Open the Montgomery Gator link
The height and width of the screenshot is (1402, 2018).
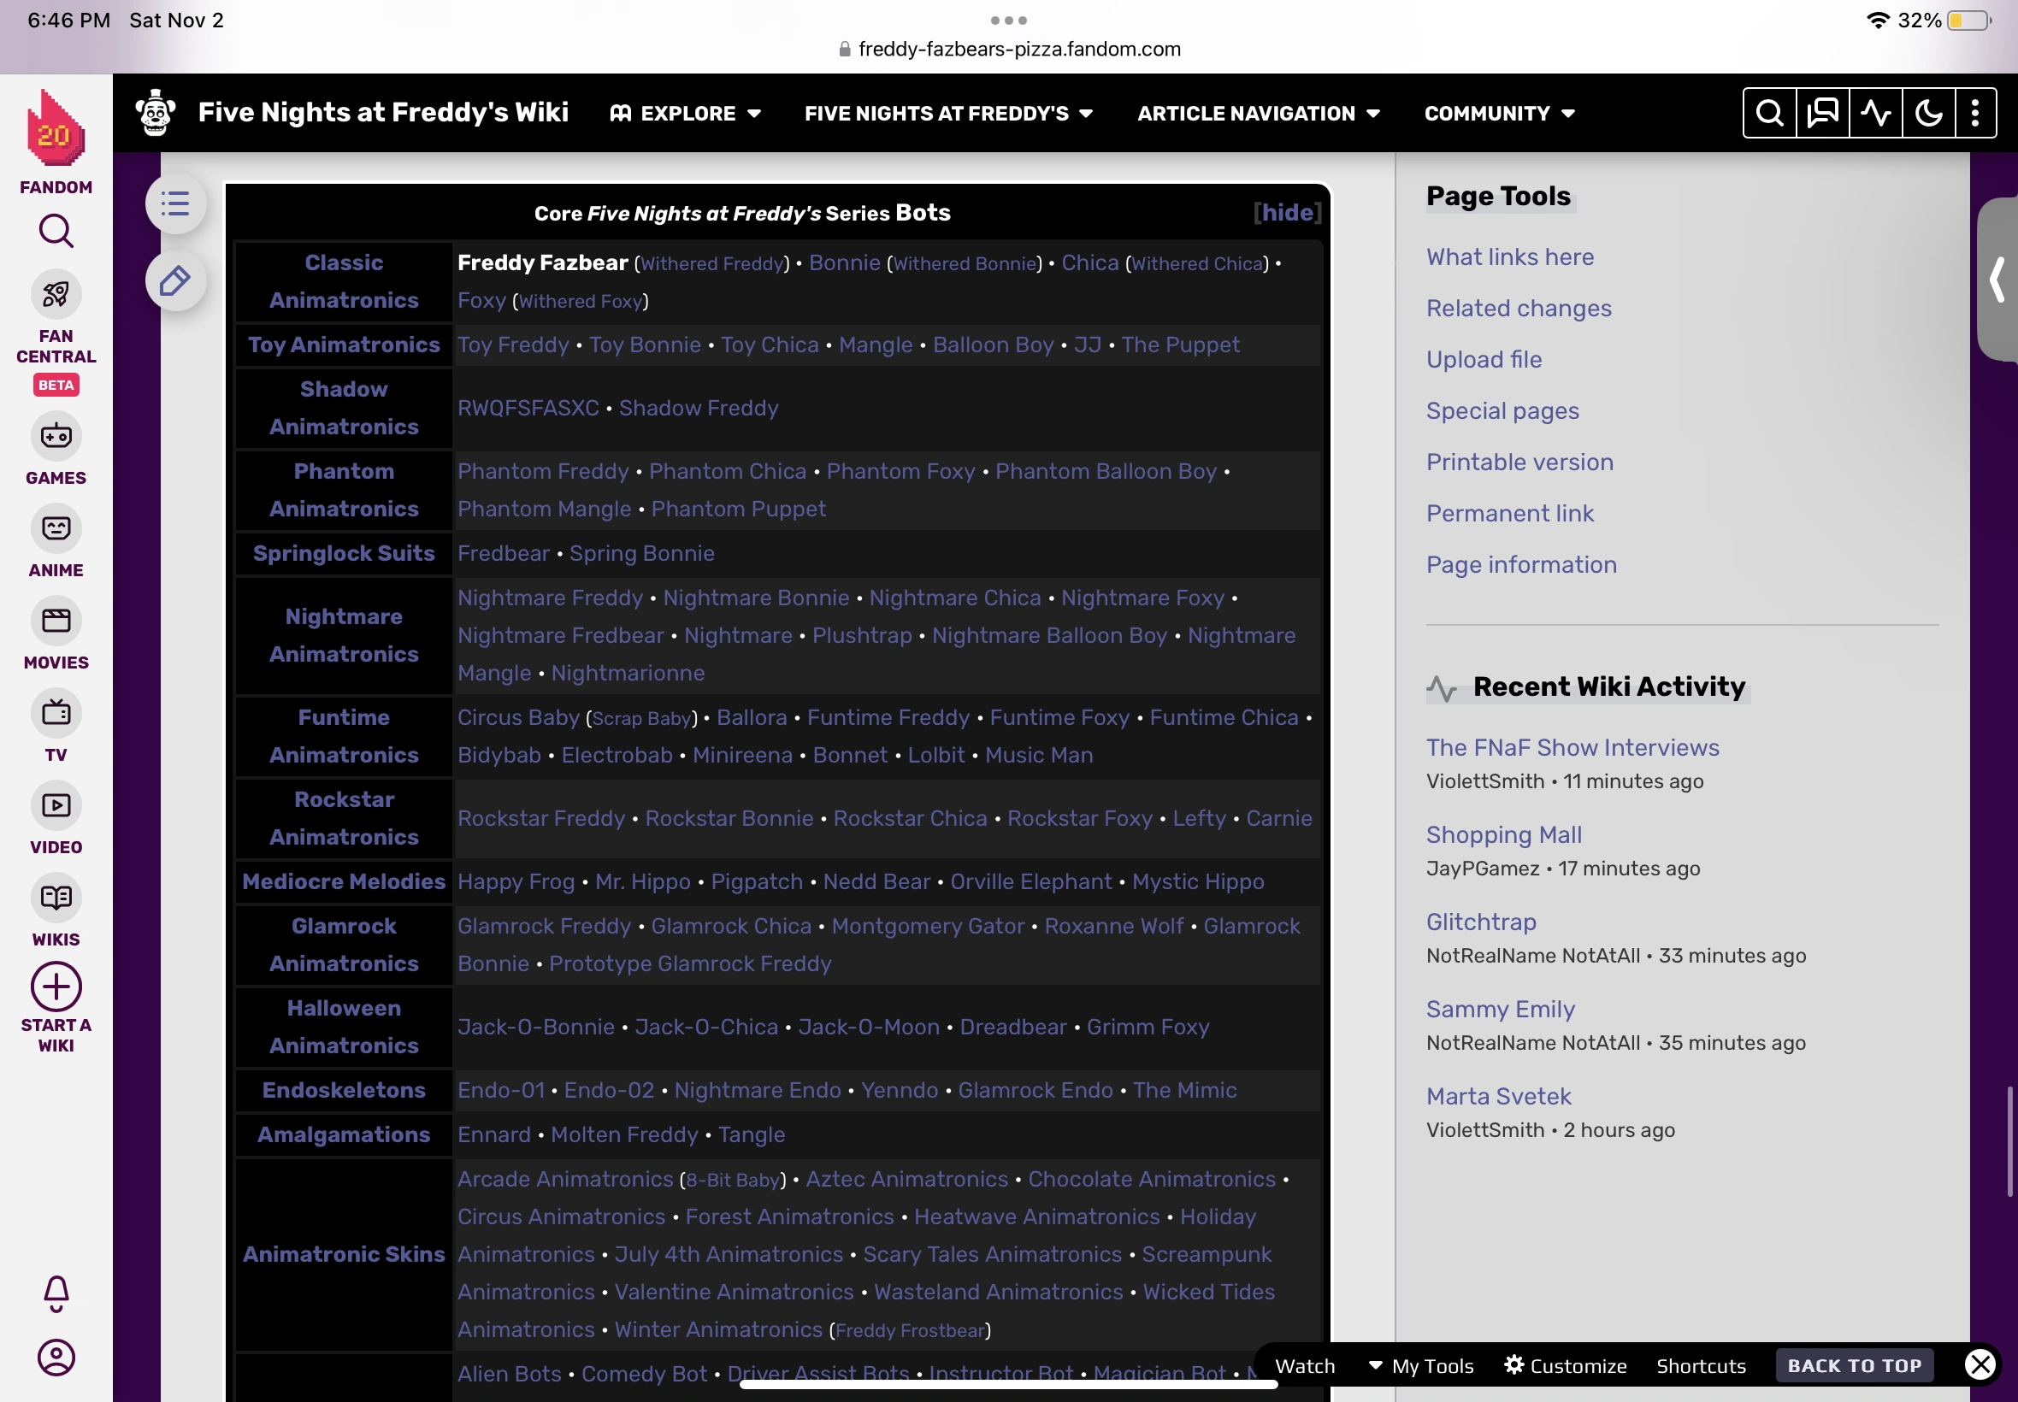click(928, 926)
